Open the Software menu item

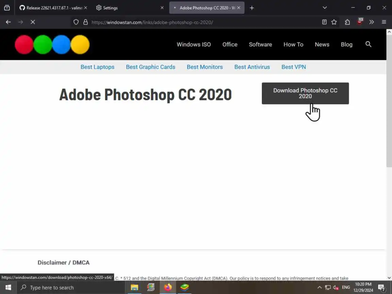[x=261, y=45]
